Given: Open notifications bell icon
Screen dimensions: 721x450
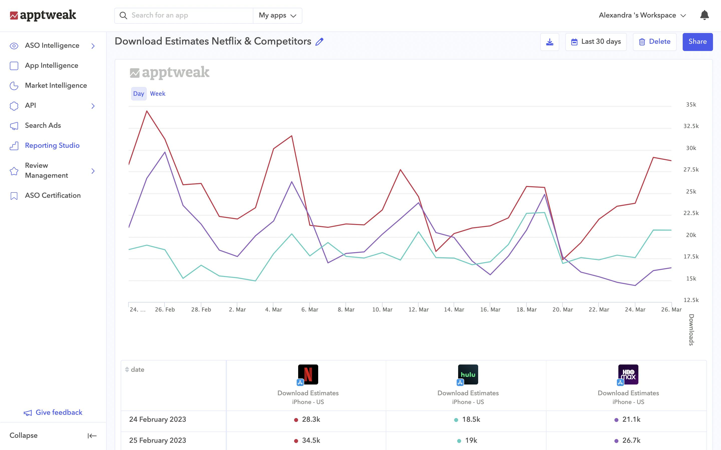Looking at the screenshot, I should pos(704,15).
